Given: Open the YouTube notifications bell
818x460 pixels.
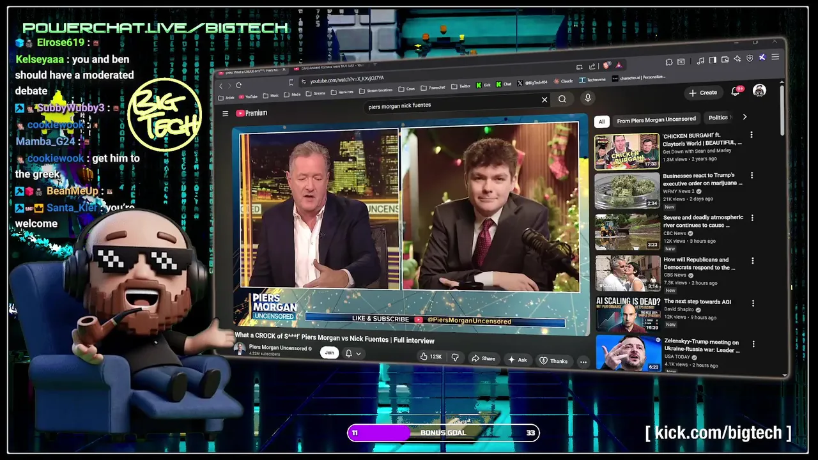Looking at the screenshot, I should click(736, 92).
